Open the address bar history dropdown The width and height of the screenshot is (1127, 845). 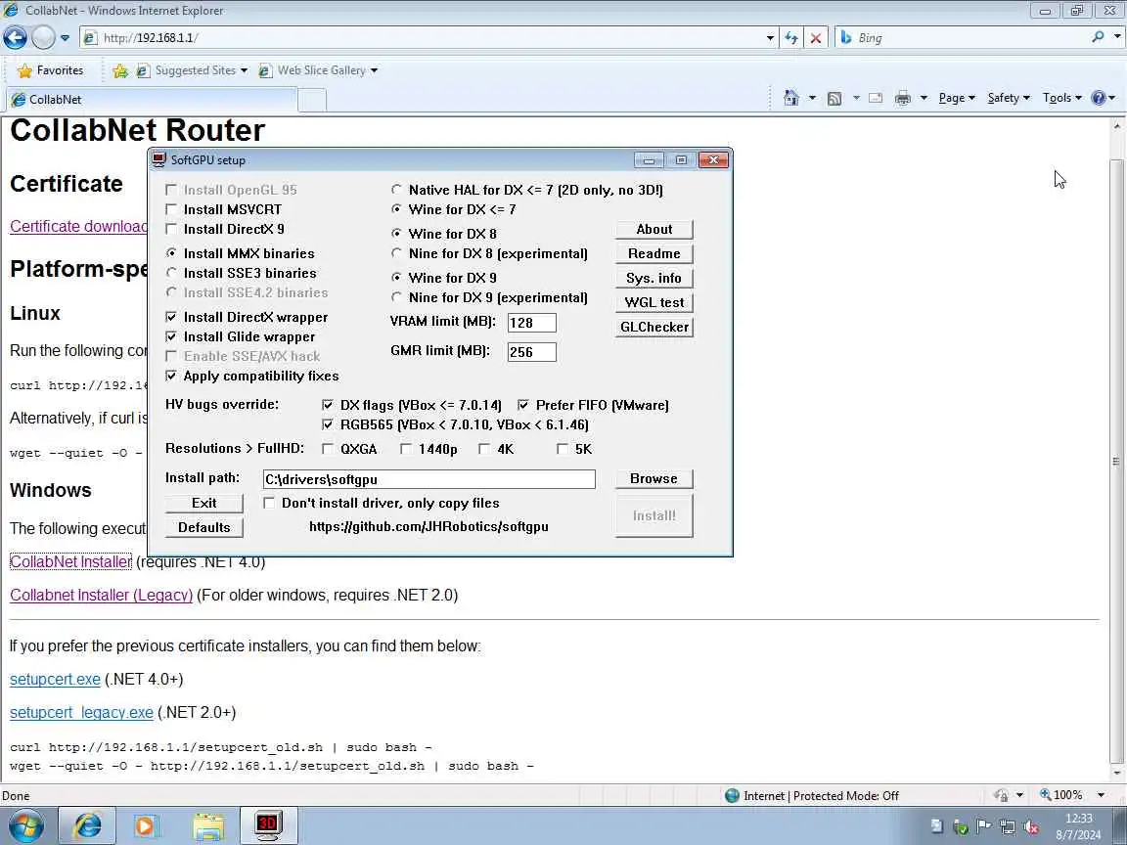pyautogui.click(x=770, y=38)
